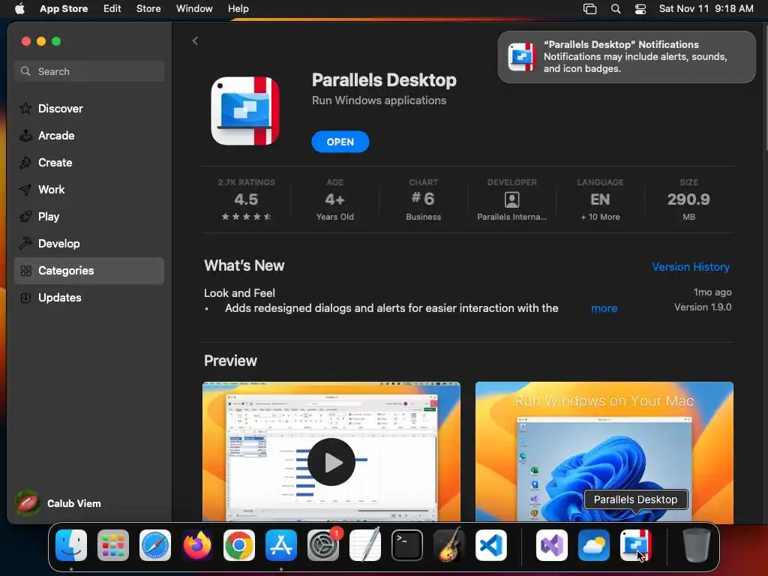Expand What's New with more link
The width and height of the screenshot is (768, 576).
click(x=604, y=308)
